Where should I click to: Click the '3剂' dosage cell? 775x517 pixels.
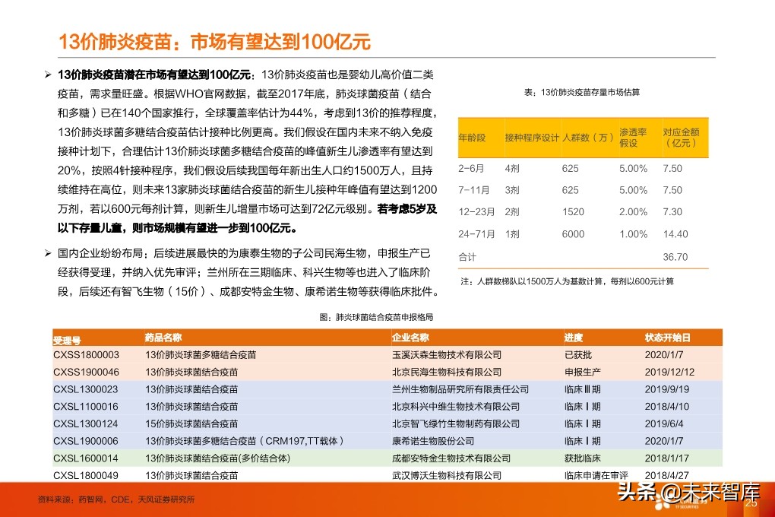pyautogui.click(x=512, y=191)
